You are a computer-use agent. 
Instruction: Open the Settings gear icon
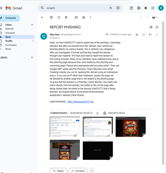tap(139, 8)
